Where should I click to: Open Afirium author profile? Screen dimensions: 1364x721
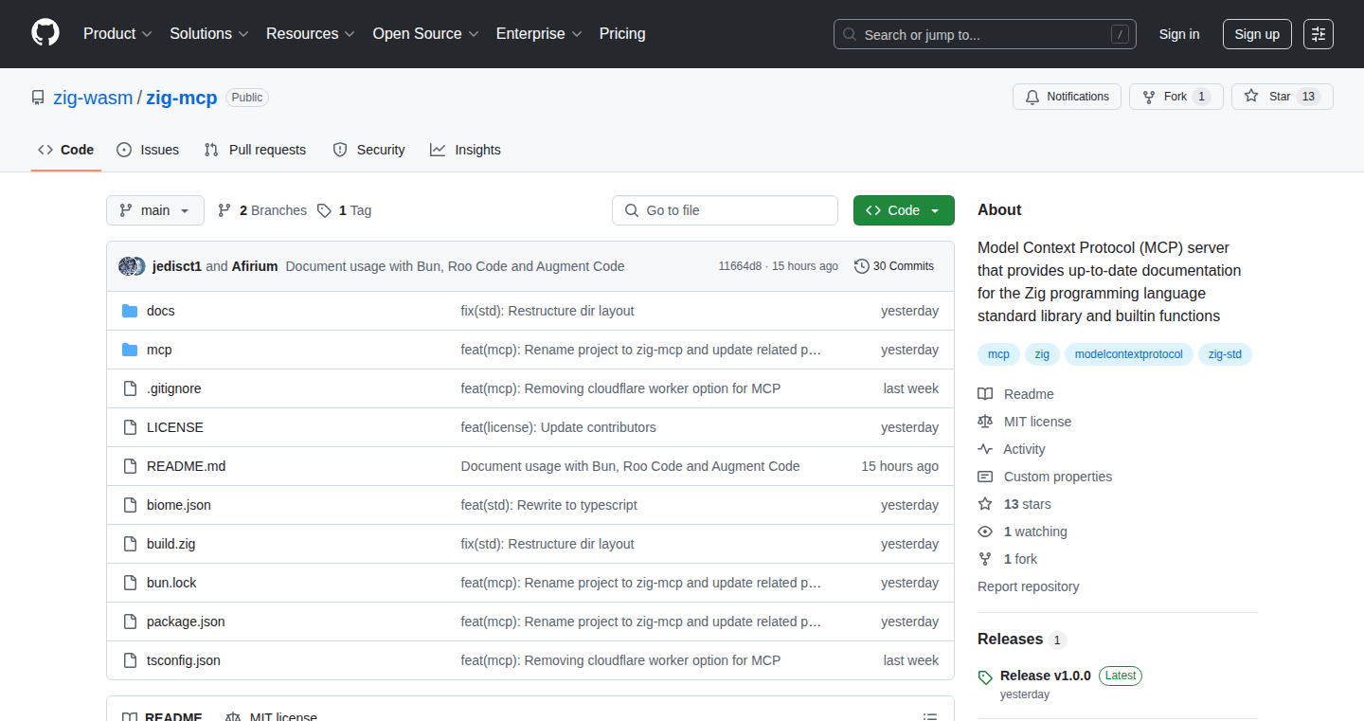[x=255, y=266]
